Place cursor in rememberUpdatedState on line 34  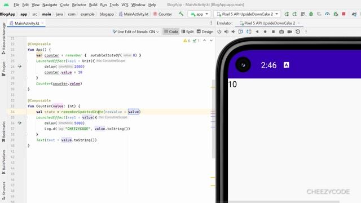tap(82, 112)
